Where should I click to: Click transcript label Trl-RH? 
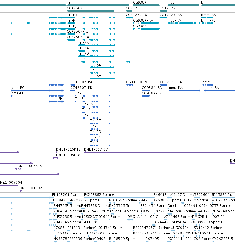point(95,76)
